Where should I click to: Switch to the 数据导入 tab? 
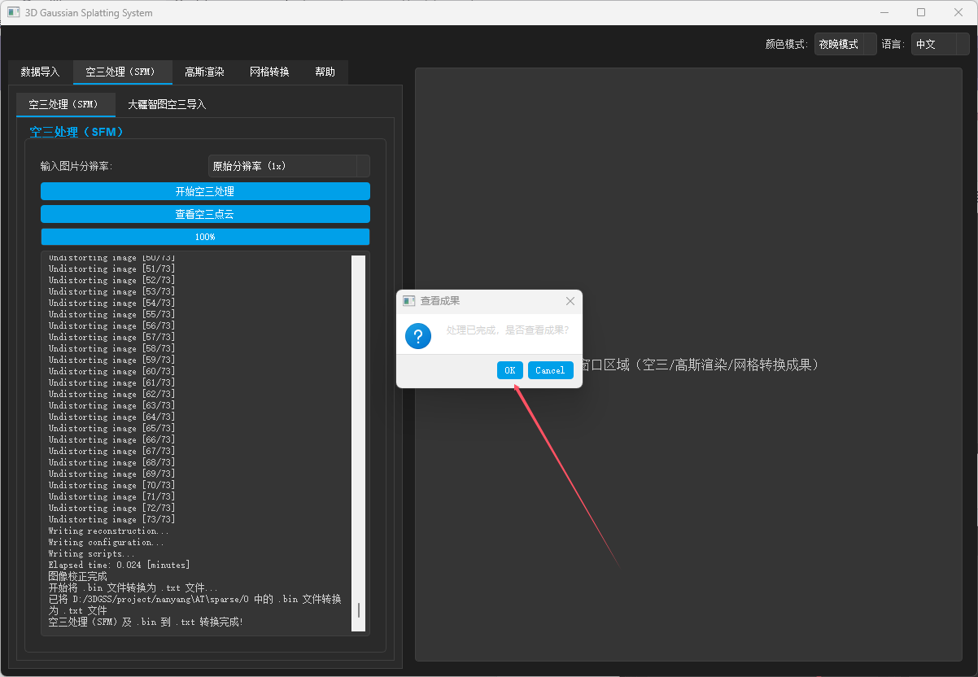[41, 72]
